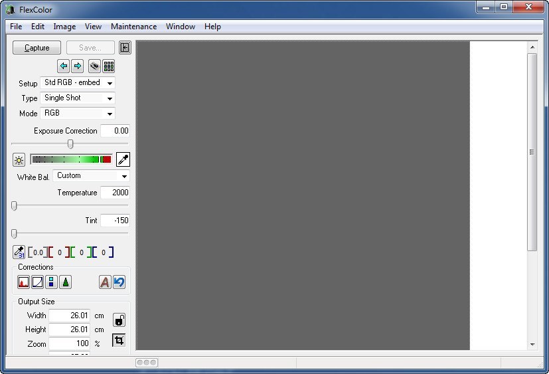
Task: Go to previous image with left arrow
Action: [x=63, y=66]
